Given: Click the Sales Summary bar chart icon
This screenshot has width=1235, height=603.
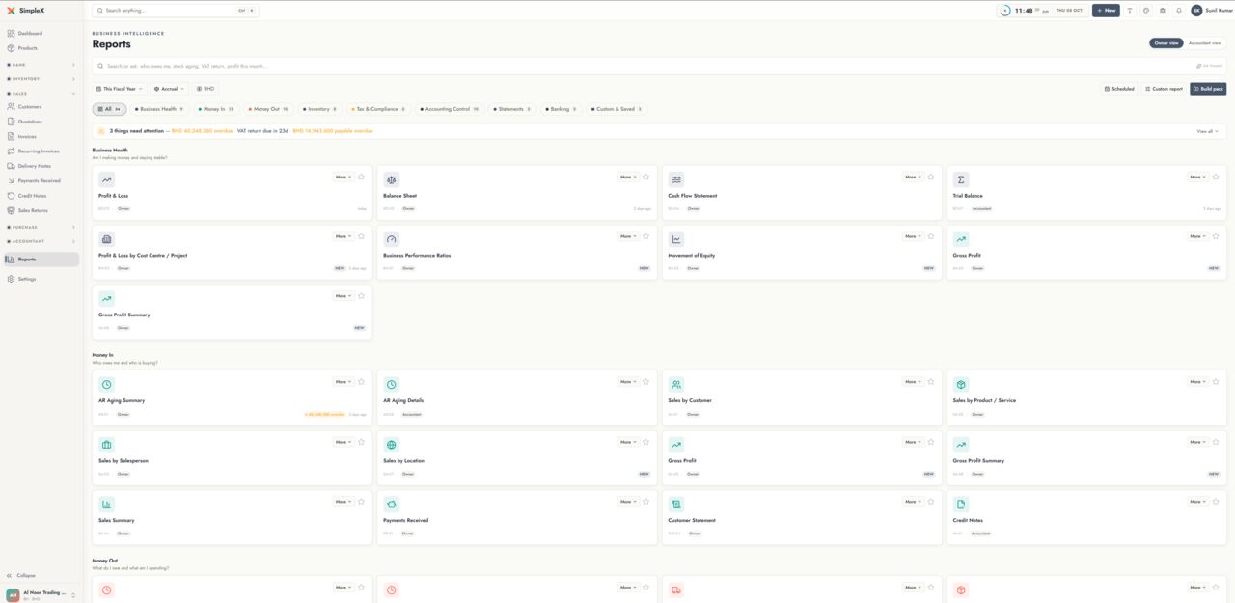Looking at the screenshot, I should tap(106, 504).
